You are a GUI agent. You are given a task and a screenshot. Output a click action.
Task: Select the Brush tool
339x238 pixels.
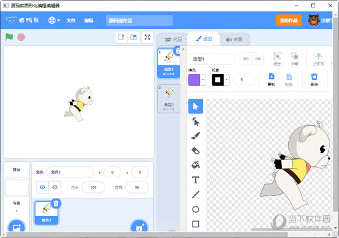195,136
